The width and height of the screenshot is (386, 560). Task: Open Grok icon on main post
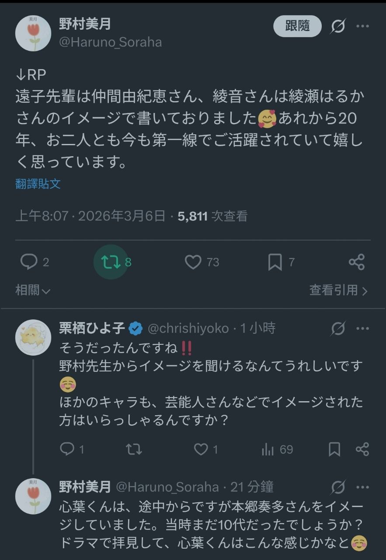pyautogui.click(x=337, y=27)
